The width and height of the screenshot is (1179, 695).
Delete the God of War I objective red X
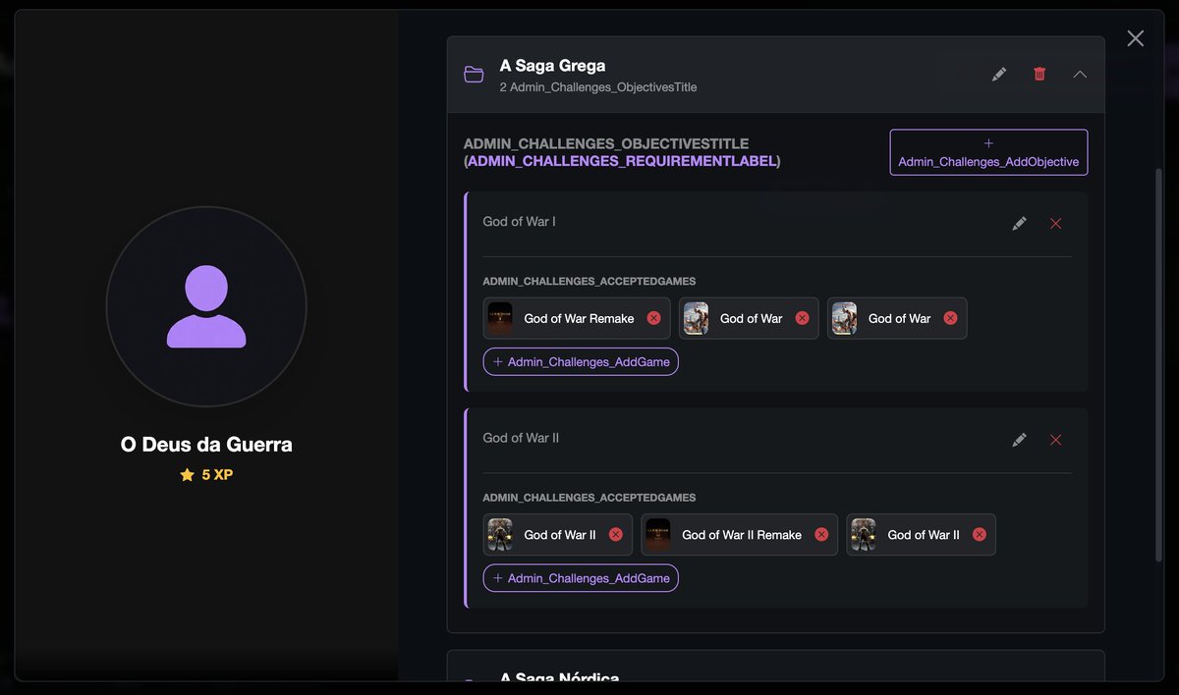(1056, 224)
